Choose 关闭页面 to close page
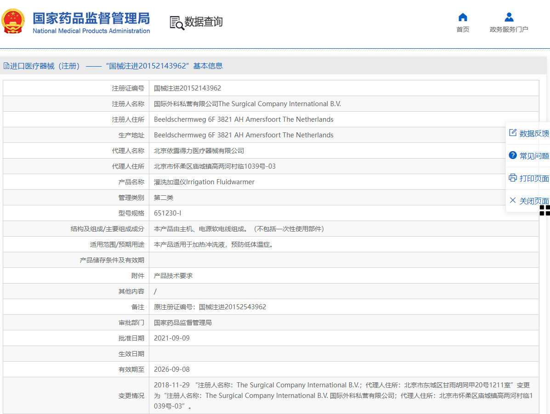 point(534,201)
